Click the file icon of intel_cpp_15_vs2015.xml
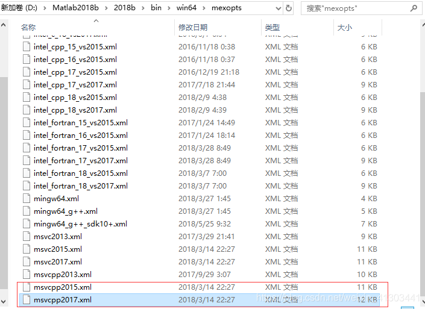425x309 pixels. tap(27, 46)
